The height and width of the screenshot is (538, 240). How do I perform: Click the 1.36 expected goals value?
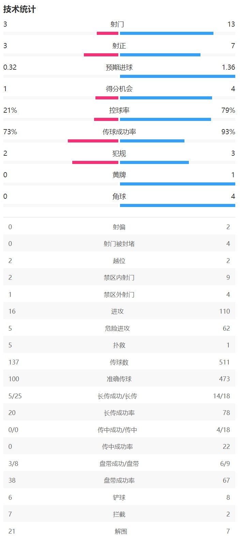[x=228, y=67]
